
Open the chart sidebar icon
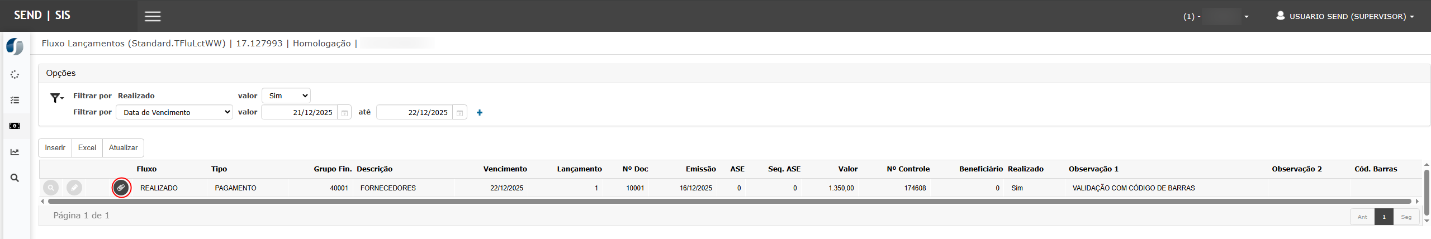click(x=15, y=152)
